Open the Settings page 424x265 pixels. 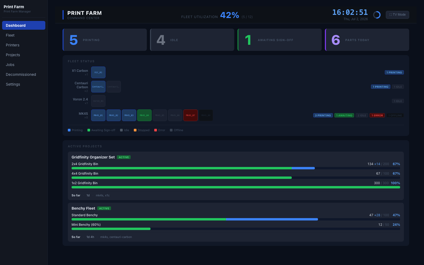(x=24, y=84)
